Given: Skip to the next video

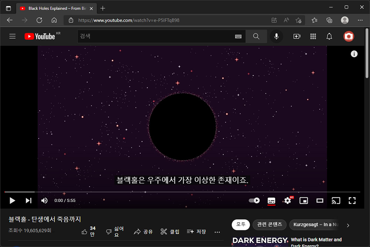Looking at the screenshot, I should pos(28,201).
